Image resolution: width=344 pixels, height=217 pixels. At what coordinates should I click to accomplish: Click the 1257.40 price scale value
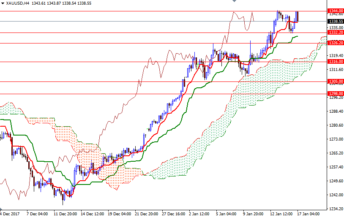(x=336, y=167)
